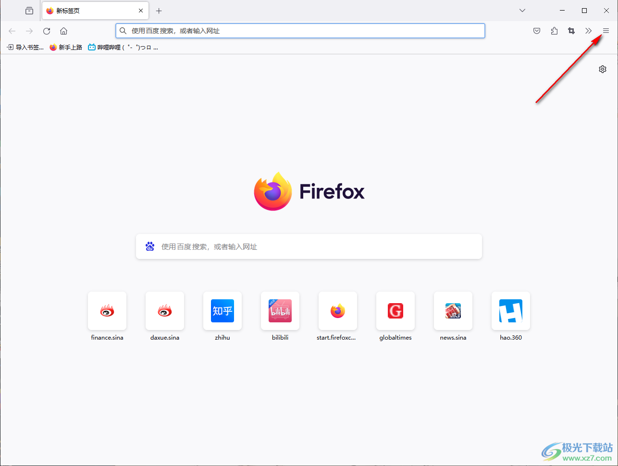
Task: Open 导入书签 bookmark toolbar item
Action: (x=25, y=47)
